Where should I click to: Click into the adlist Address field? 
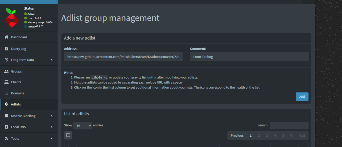(x=124, y=57)
